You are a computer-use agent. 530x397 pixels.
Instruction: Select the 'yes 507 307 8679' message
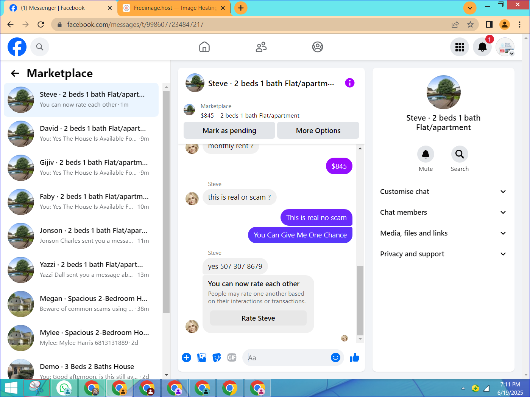(x=235, y=267)
